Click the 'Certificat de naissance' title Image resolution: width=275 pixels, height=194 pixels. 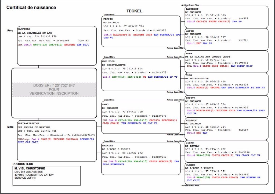31,8
